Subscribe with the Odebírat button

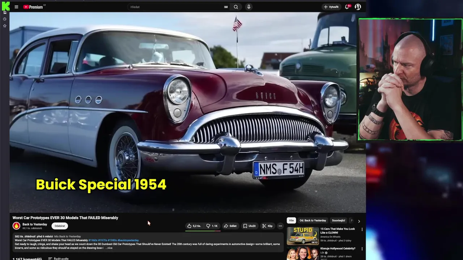click(60, 226)
